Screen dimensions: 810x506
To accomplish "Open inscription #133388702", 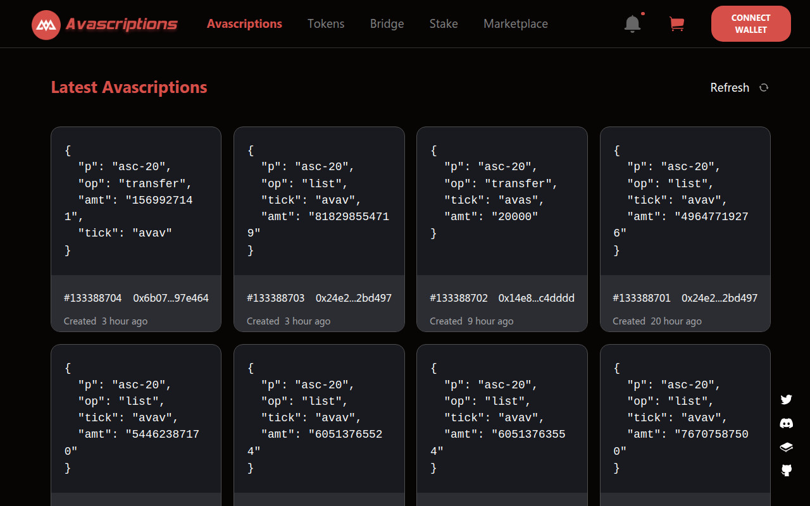I will [x=459, y=298].
